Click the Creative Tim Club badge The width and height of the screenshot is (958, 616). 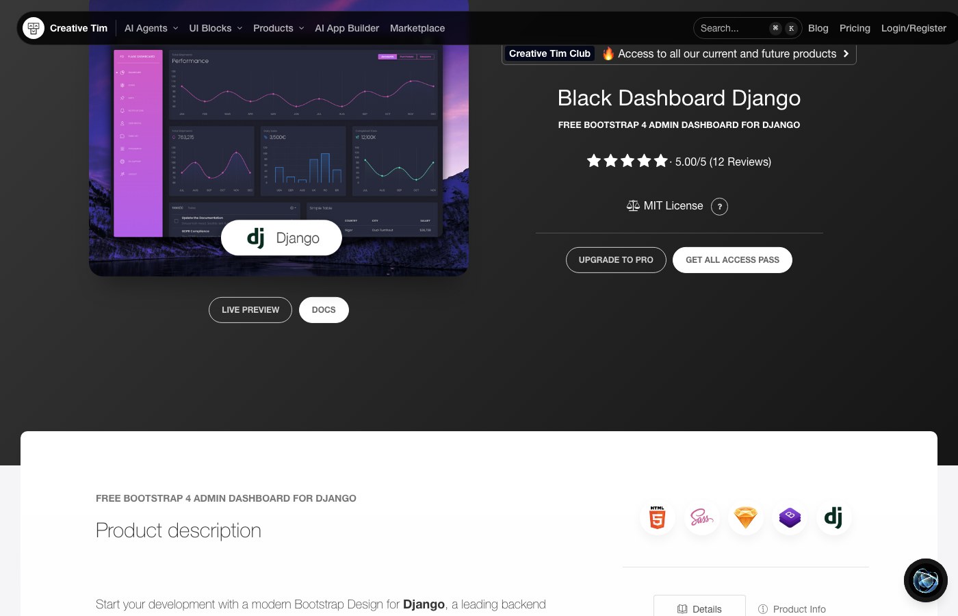(x=549, y=53)
